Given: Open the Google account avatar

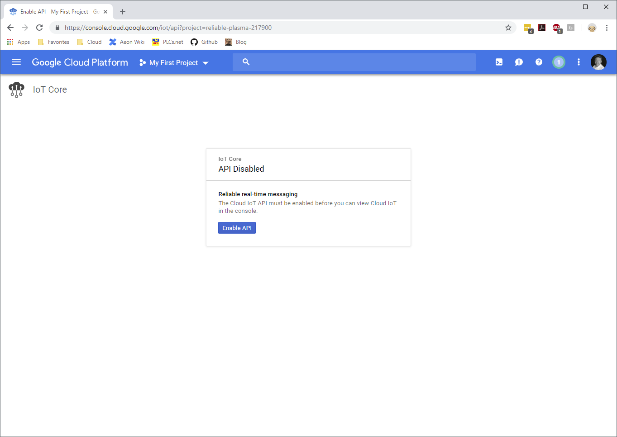Looking at the screenshot, I should click(x=598, y=62).
